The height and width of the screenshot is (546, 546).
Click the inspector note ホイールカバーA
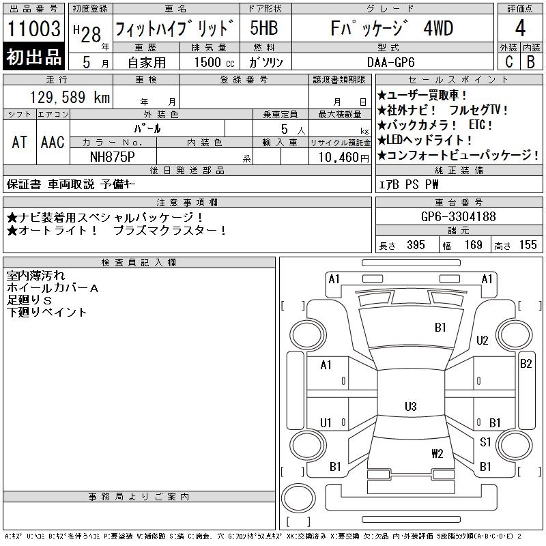pyautogui.click(x=53, y=287)
